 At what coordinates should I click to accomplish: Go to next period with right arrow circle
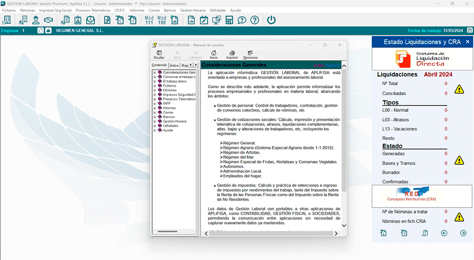tap(463, 233)
